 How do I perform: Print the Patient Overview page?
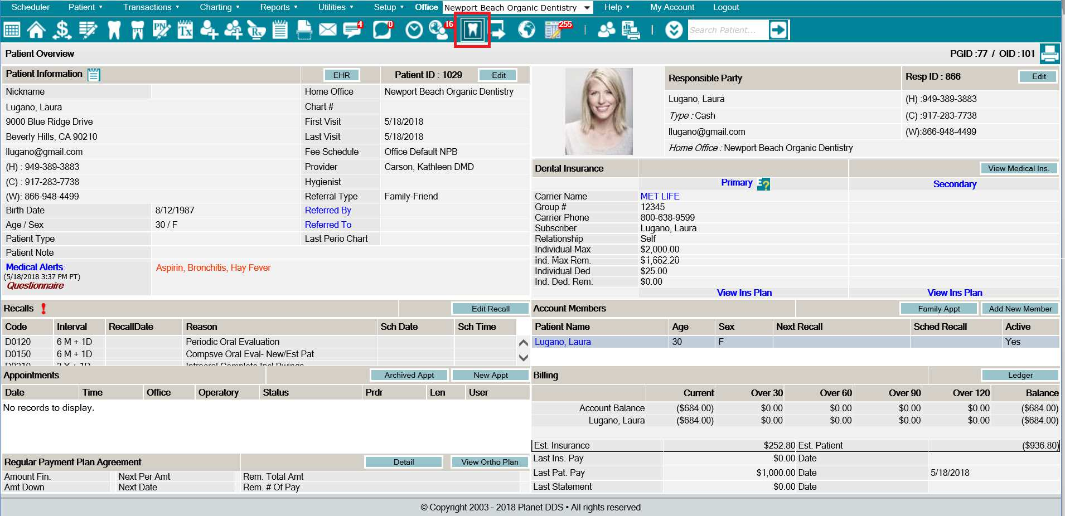tap(1049, 53)
